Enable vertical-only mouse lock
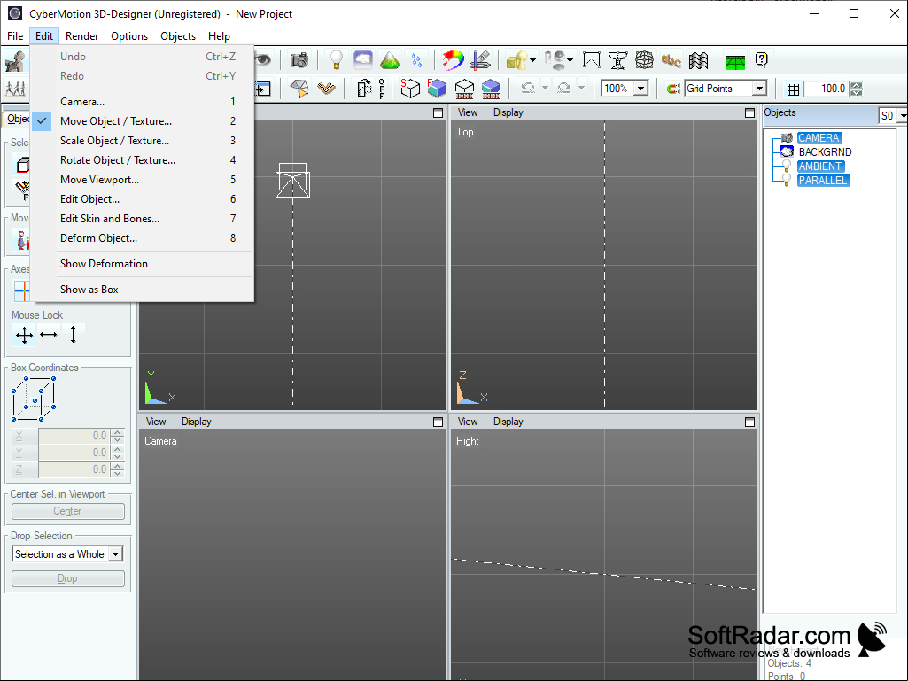Screen dimensions: 908x681 pos(73,334)
